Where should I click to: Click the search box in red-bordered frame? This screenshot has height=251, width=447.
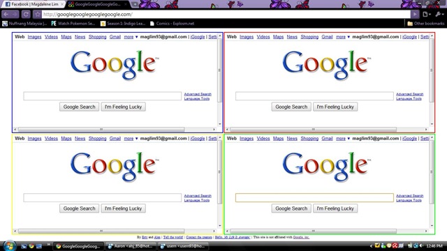[x=314, y=96]
